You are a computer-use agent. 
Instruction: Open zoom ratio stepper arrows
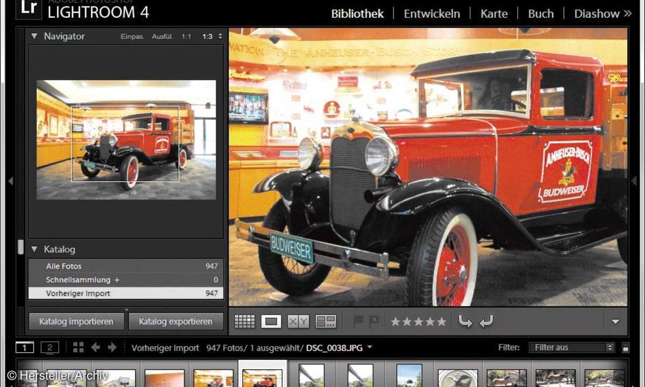[220, 37]
